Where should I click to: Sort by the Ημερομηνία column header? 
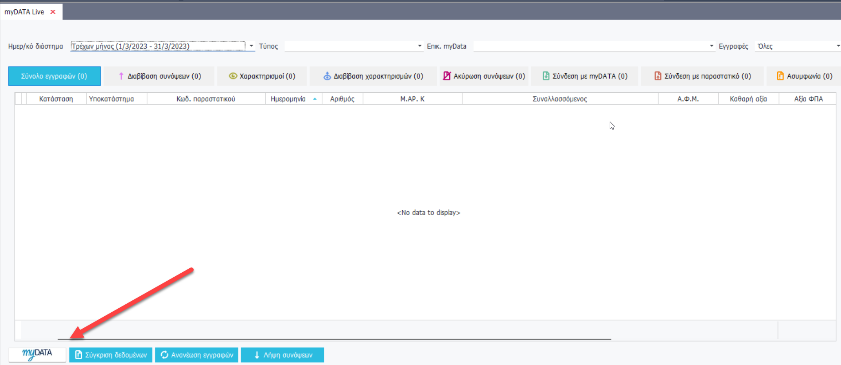pos(288,99)
